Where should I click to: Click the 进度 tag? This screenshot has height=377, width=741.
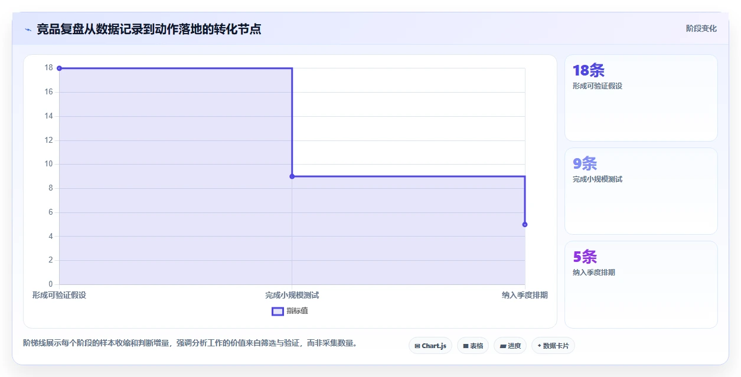pyautogui.click(x=510, y=346)
